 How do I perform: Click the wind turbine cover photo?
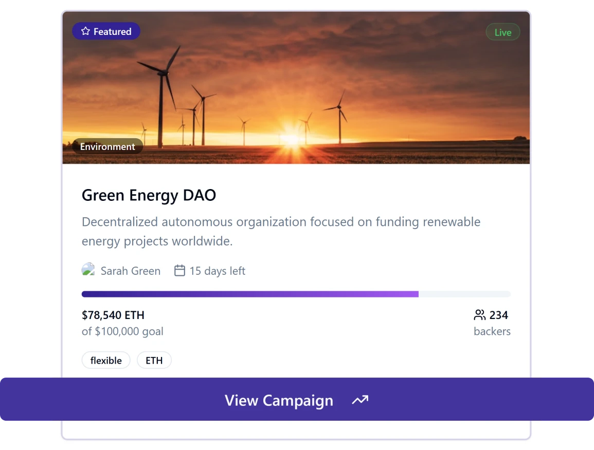(x=296, y=87)
